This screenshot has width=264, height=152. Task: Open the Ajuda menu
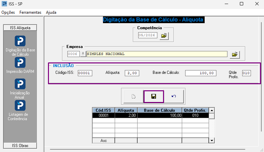pos(51,12)
